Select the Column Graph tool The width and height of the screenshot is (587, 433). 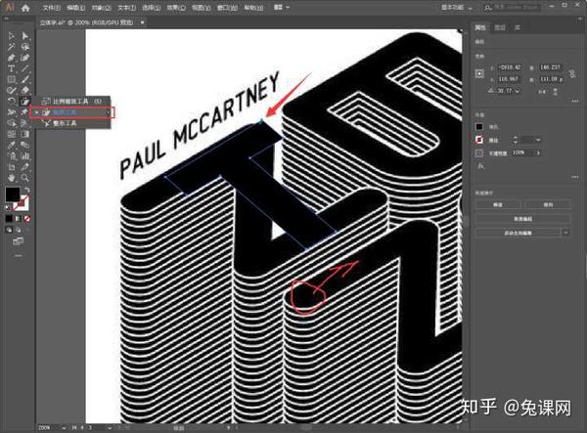pyautogui.click(x=25, y=156)
